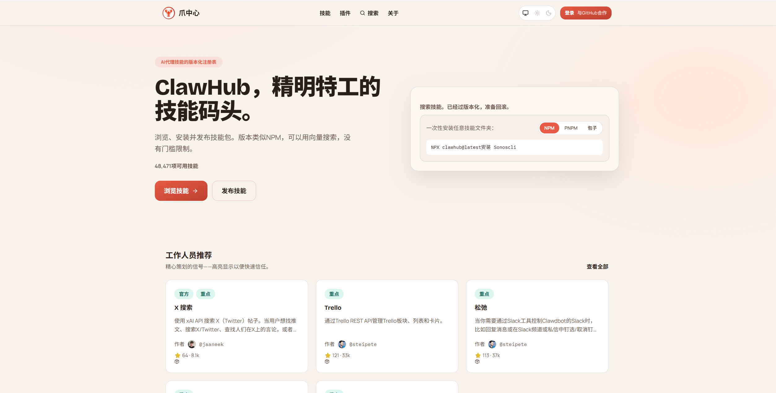
Task: Click the 121 · 33k stats text
Action: pyautogui.click(x=341, y=355)
